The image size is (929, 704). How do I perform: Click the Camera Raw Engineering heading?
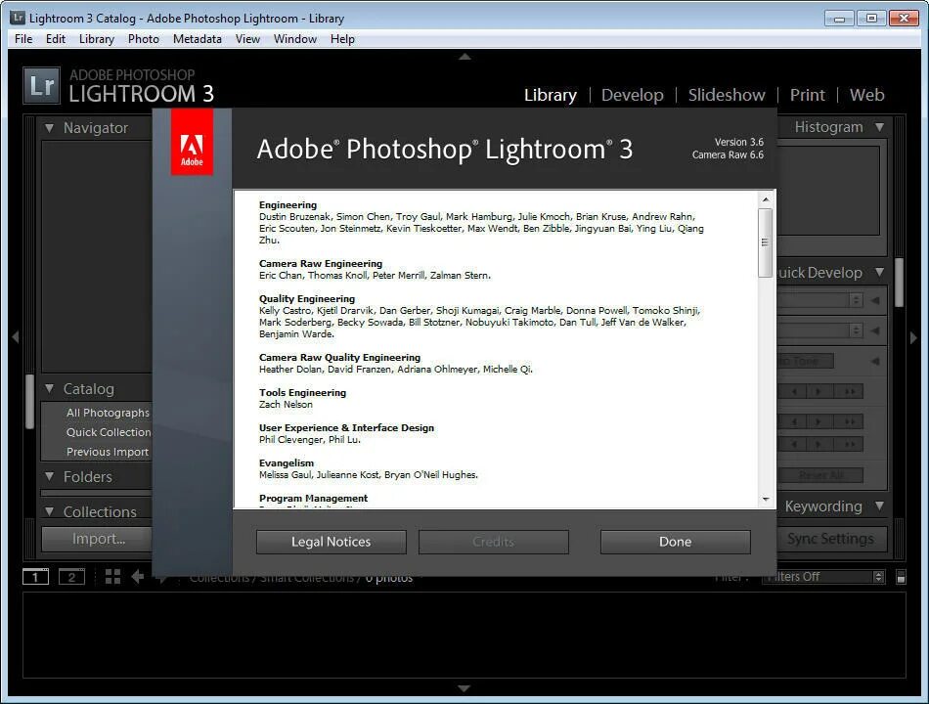tap(321, 264)
